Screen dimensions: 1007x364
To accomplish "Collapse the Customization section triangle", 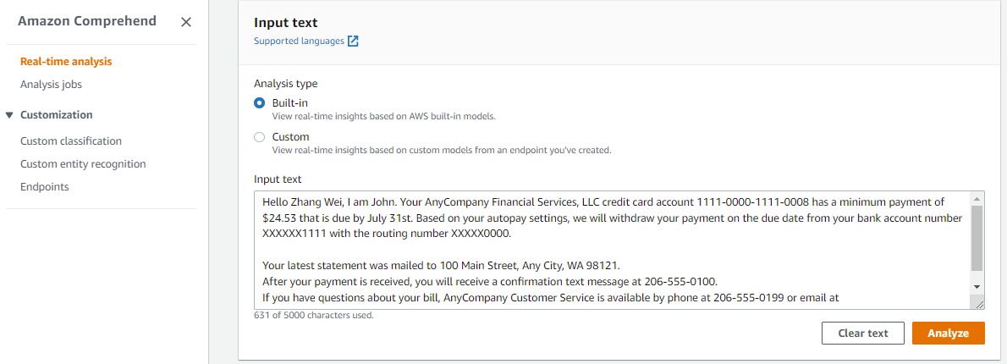I will coord(9,115).
